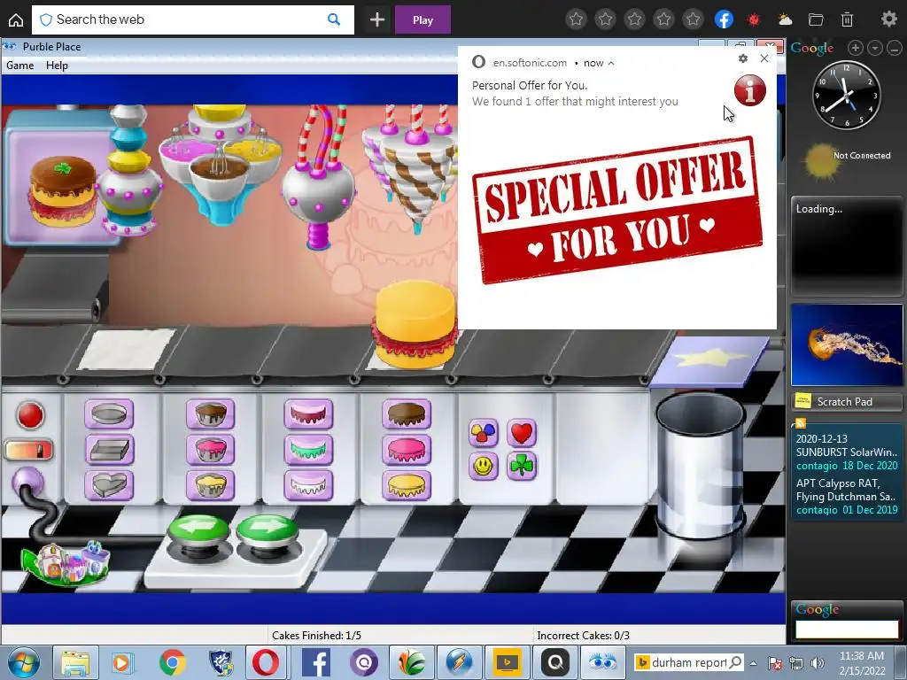907x680 pixels.
Task: Launch Chrome from the taskbar
Action: tap(173, 662)
